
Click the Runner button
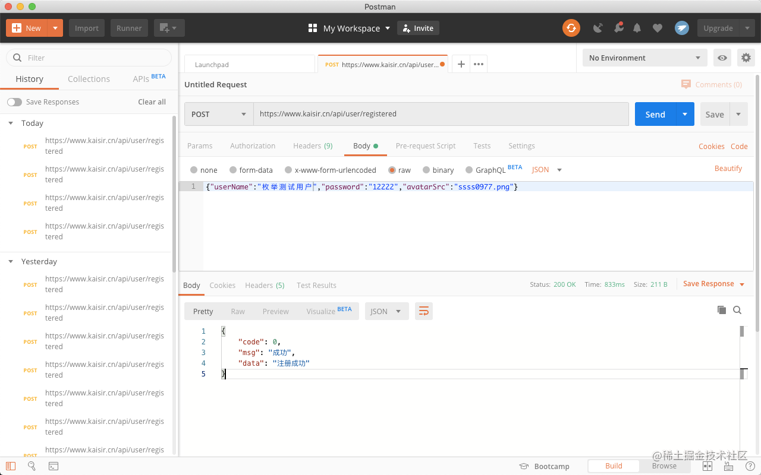click(129, 28)
